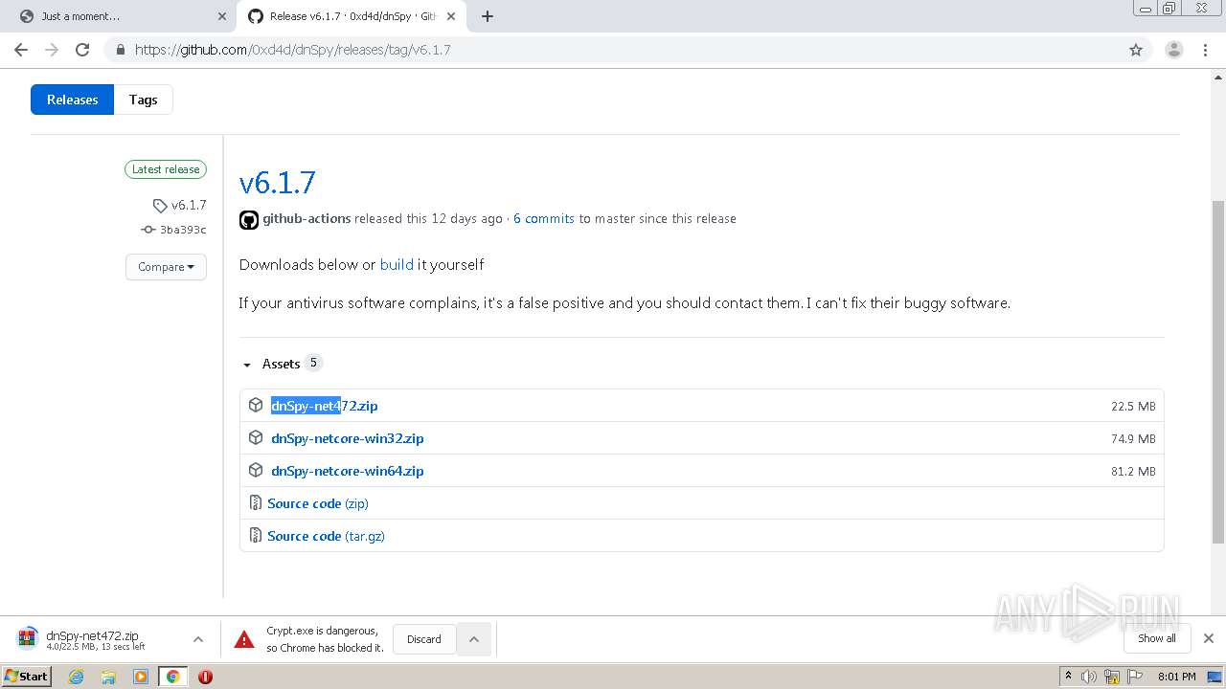The width and height of the screenshot is (1226, 689).
Task: Click the github-actions avatar icon
Action: click(249, 219)
